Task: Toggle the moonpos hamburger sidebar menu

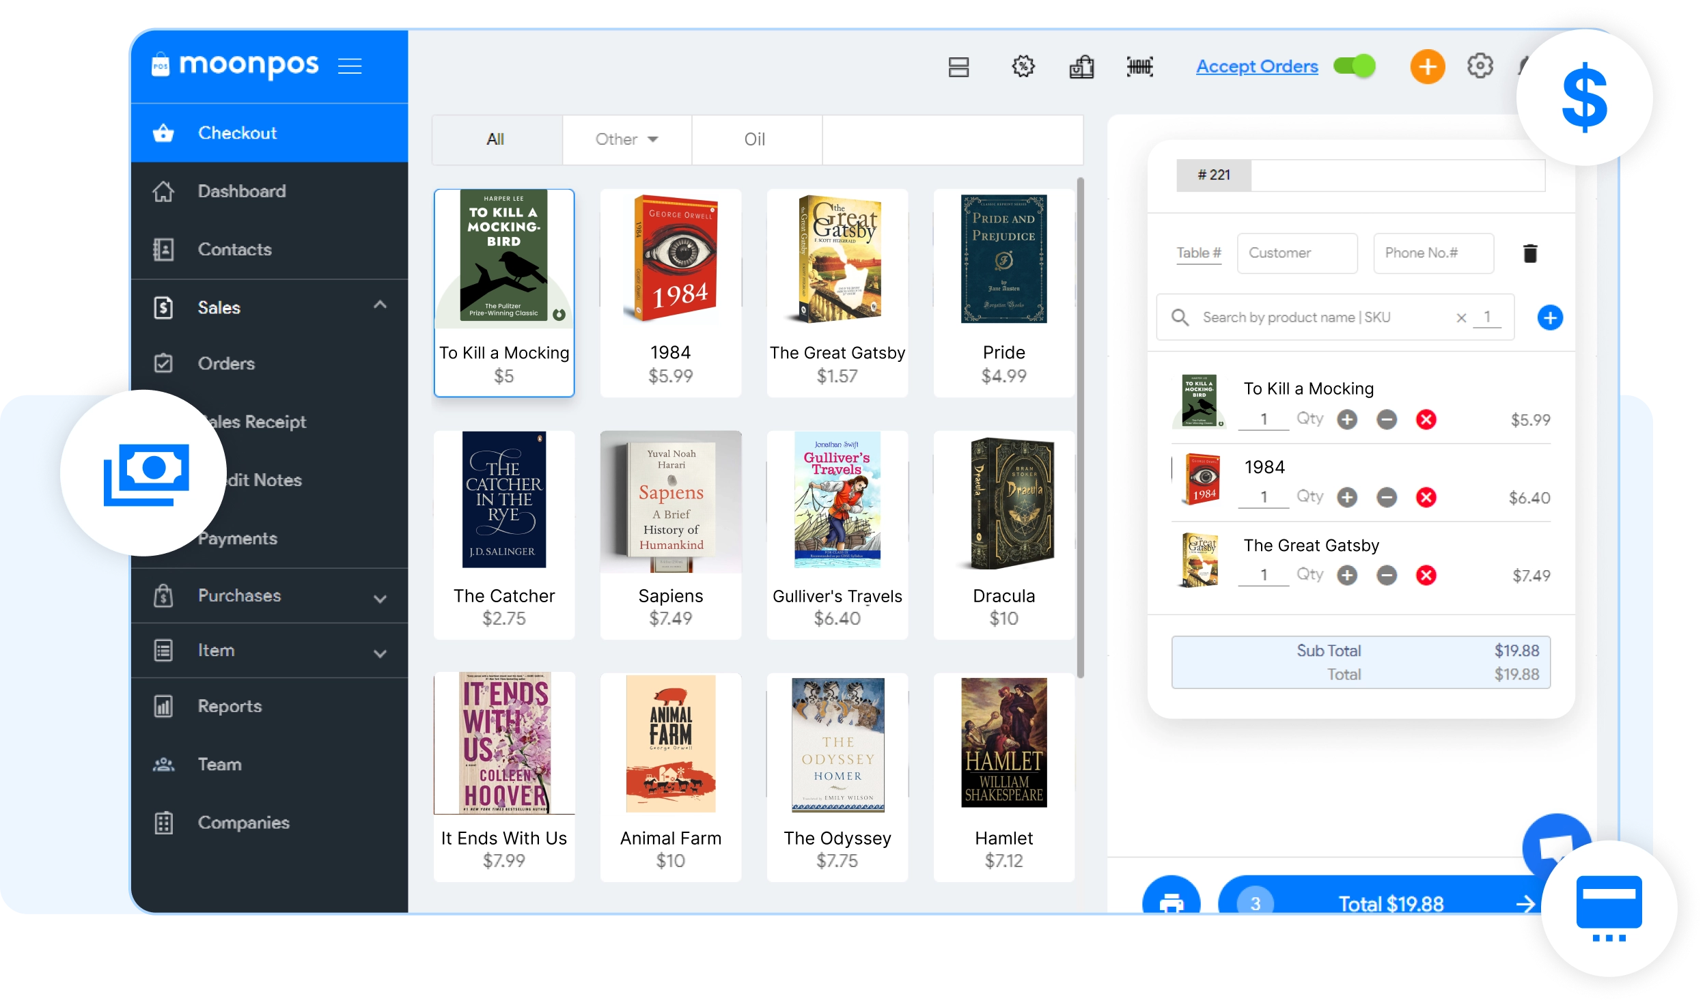Action: (350, 66)
